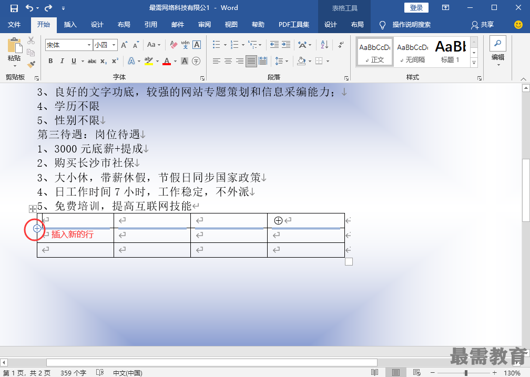Open the Change Case Aa dropdown
Viewport: 530px width, 377px height.
click(x=154, y=45)
